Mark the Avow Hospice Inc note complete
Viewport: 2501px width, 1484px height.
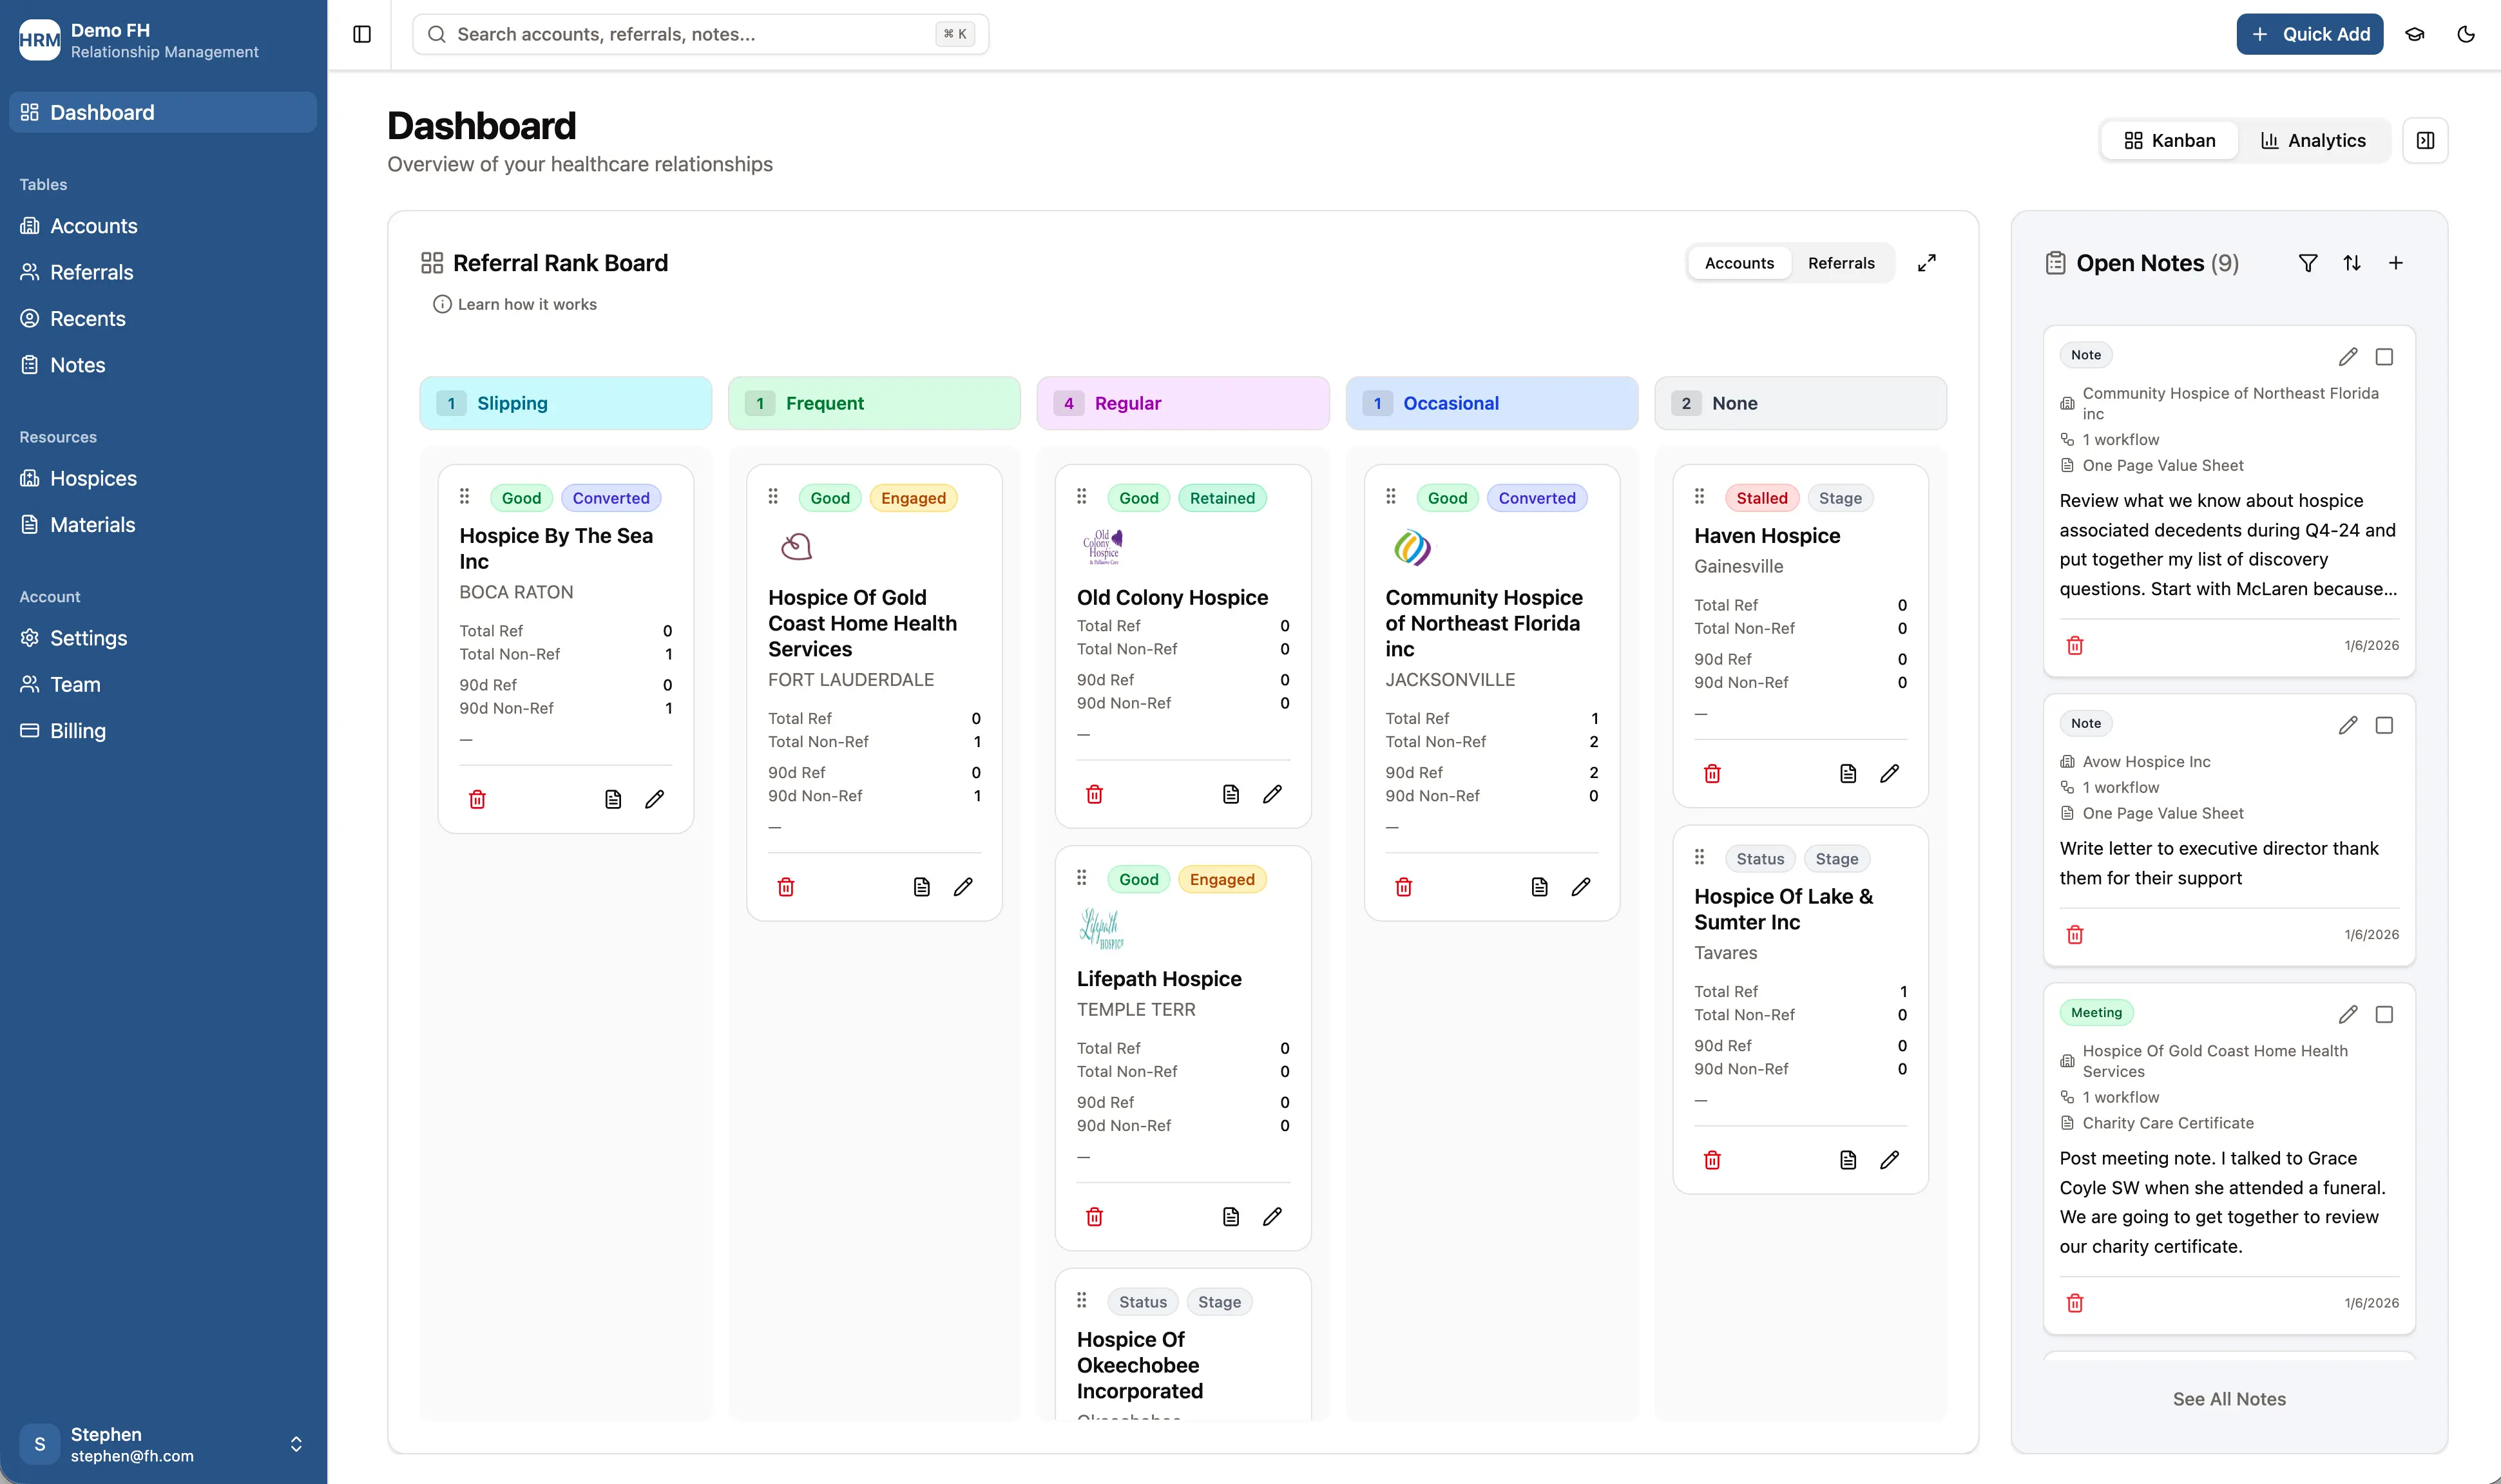click(2385, 725)
